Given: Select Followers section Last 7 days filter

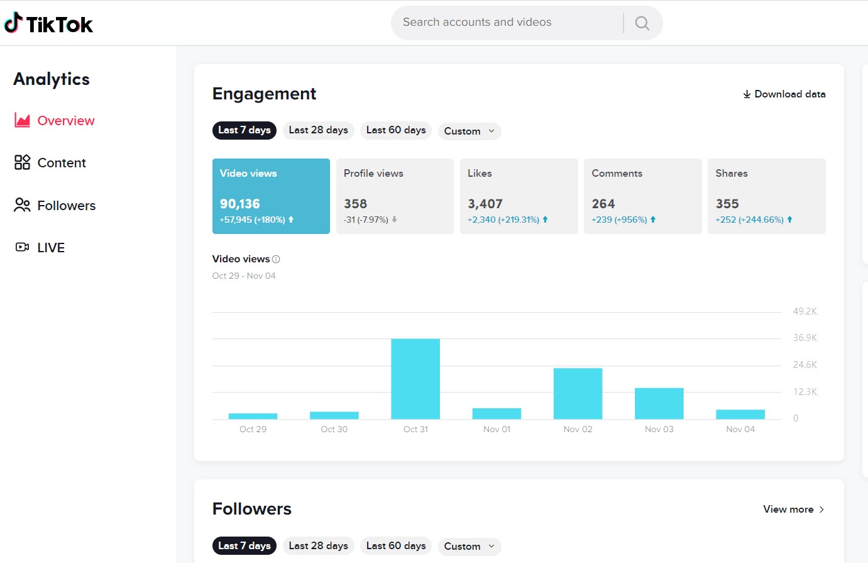Looking at the screenshot, I should coord(244,546).
